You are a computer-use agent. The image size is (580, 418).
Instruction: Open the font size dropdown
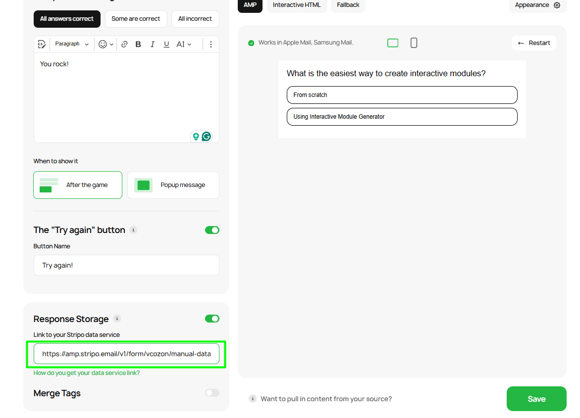[x=184, y=45]
